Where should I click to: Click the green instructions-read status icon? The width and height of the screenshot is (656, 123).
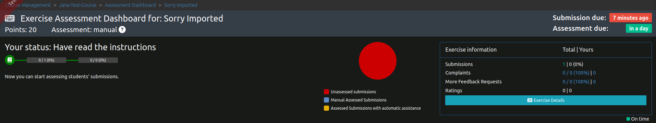(x=10, y=60)
